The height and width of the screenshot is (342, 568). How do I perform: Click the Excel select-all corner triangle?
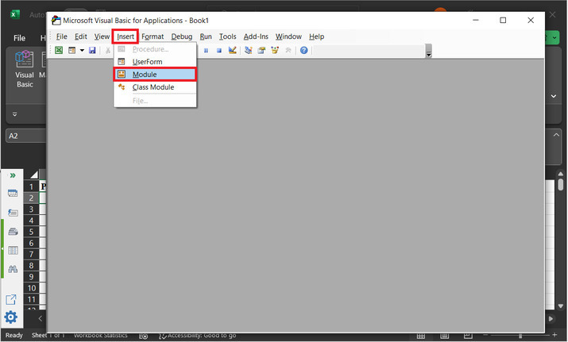point(33,175)
